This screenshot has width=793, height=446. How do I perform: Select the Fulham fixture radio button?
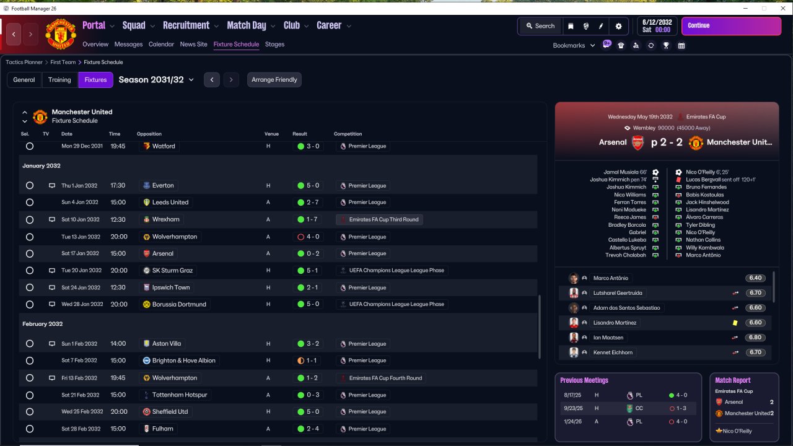pos(30,429)
